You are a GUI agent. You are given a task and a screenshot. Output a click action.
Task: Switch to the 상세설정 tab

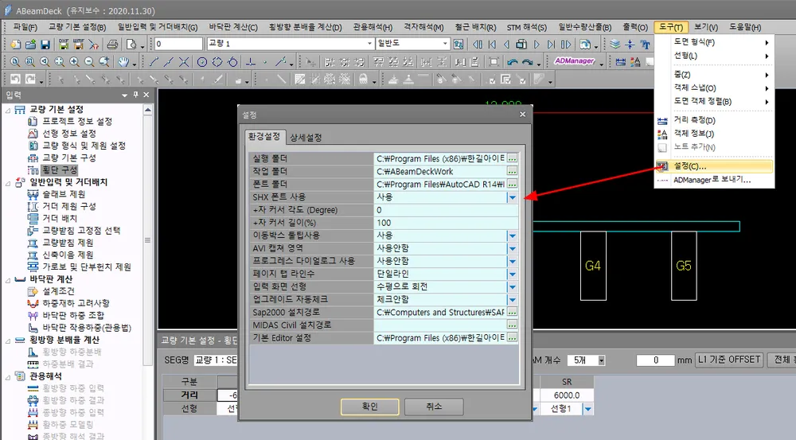(306, 138)
